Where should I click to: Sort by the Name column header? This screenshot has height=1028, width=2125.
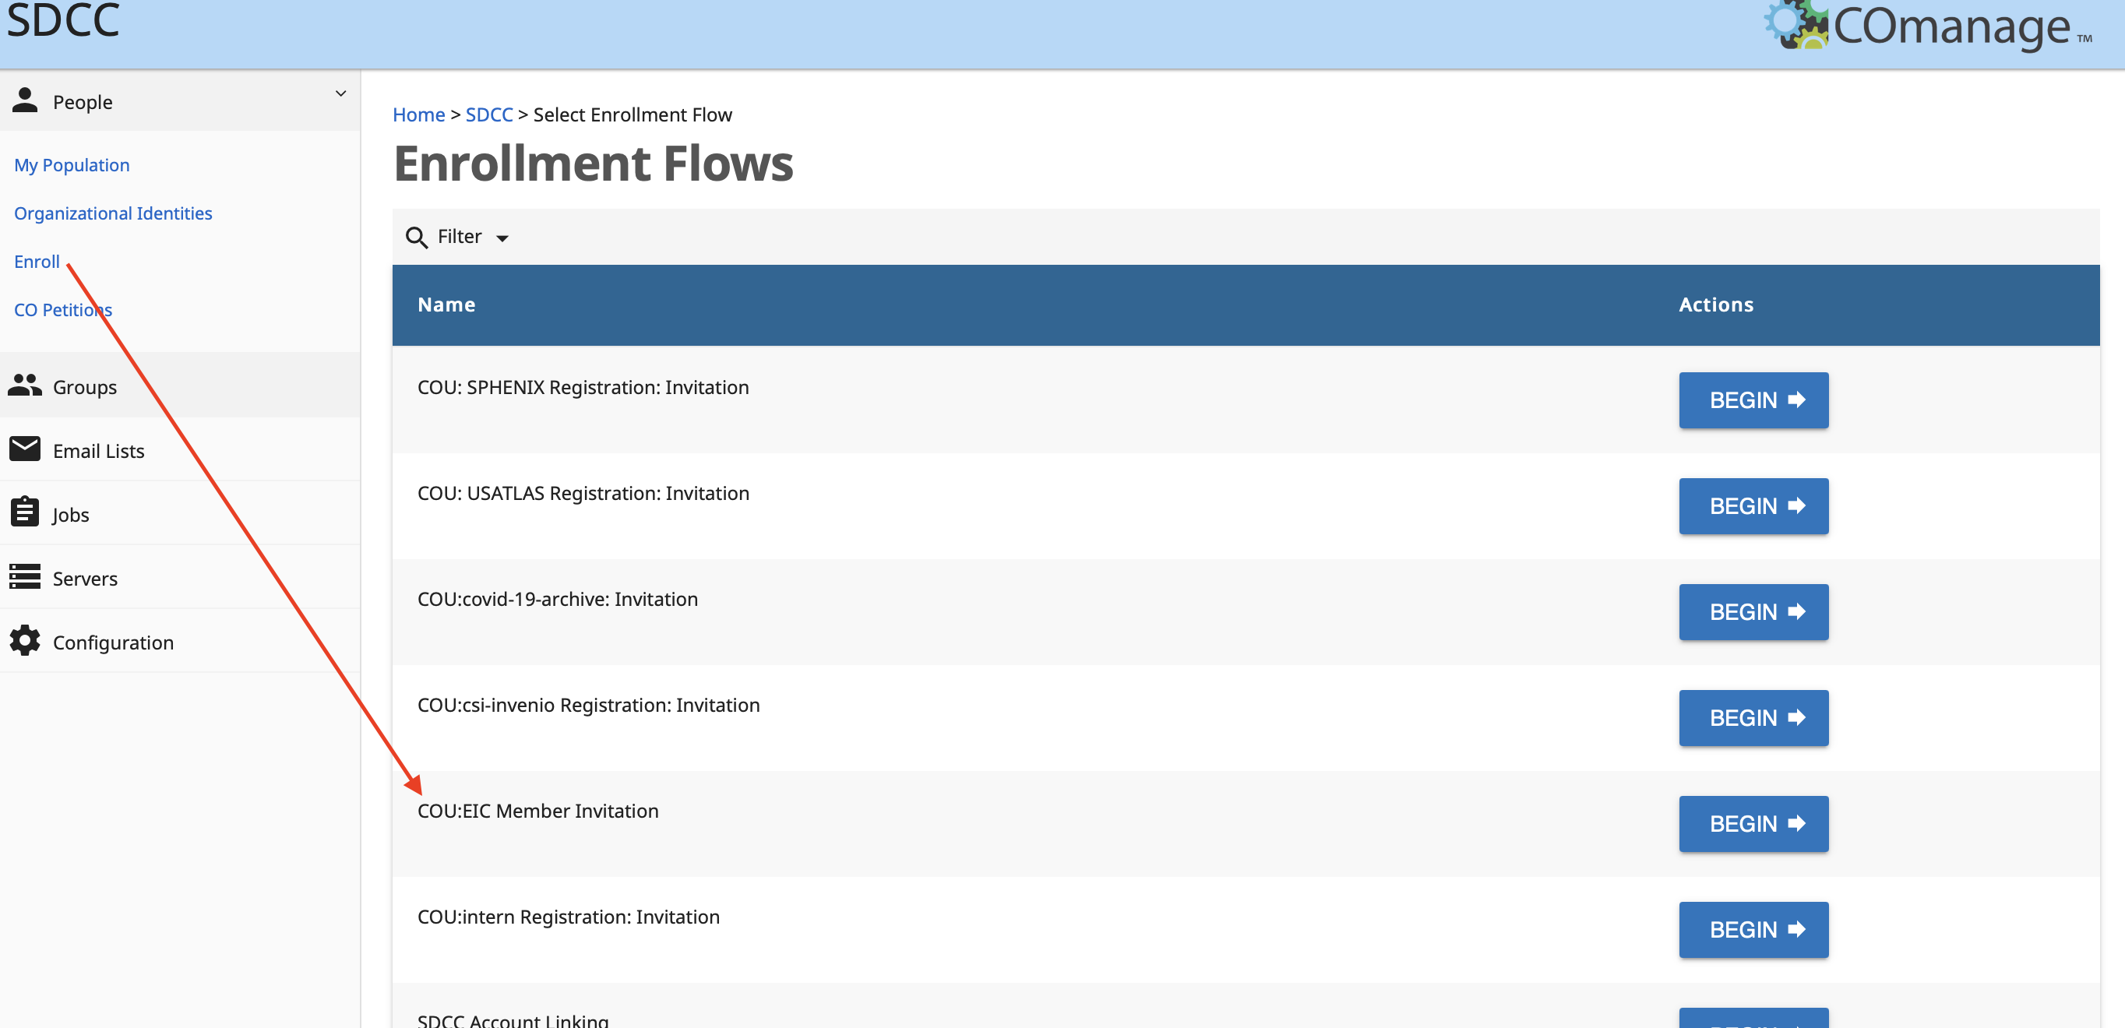446,305
